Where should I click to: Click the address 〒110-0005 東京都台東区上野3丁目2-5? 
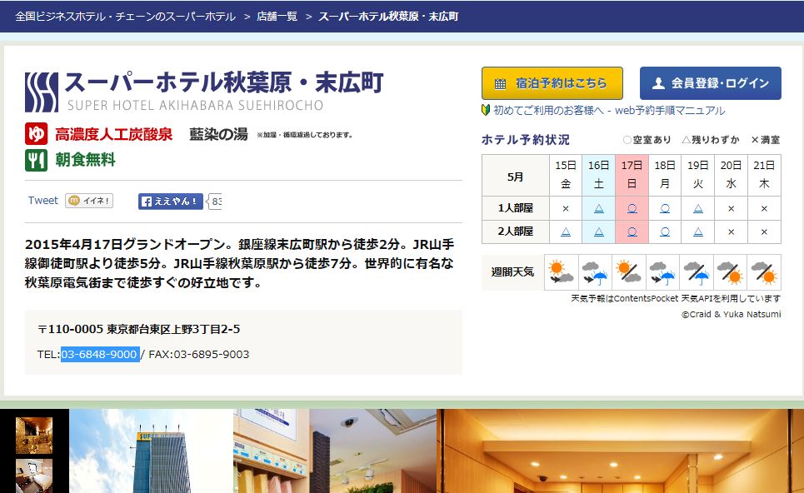coord(139,329)
